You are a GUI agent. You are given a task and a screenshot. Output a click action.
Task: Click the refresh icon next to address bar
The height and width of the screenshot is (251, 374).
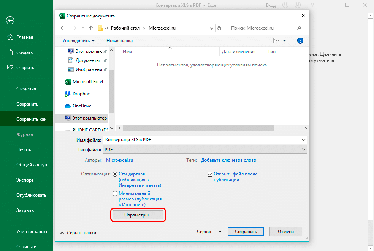pyautogui.click(x=219, y=28)
